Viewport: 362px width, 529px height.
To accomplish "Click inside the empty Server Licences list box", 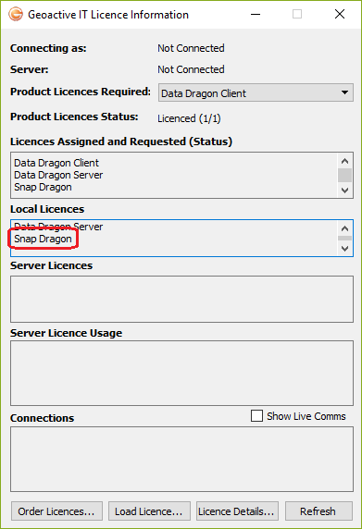I will pyautogui.click(x=181, y=299).
